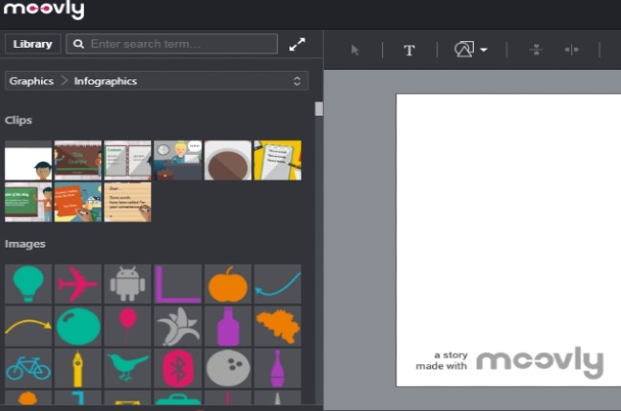Choose the gray Android robot image

127,284
